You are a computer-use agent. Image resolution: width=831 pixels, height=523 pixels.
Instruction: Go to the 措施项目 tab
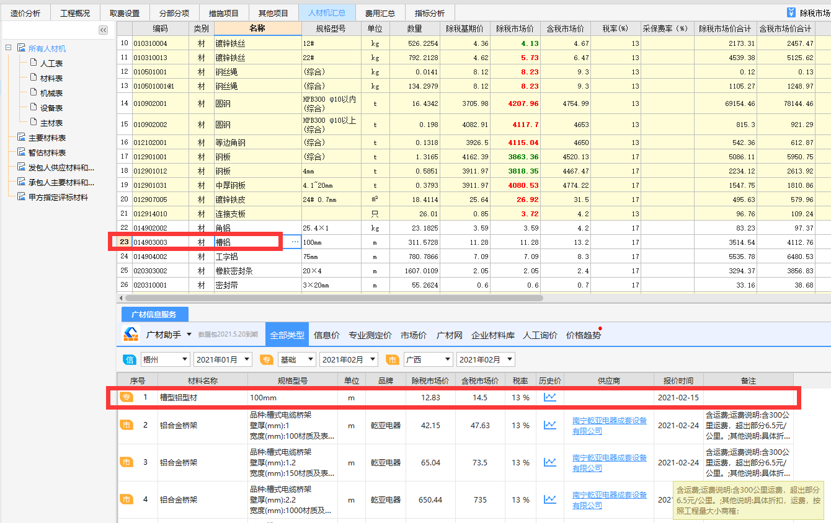pyautogui.click(x=224, y=13)
